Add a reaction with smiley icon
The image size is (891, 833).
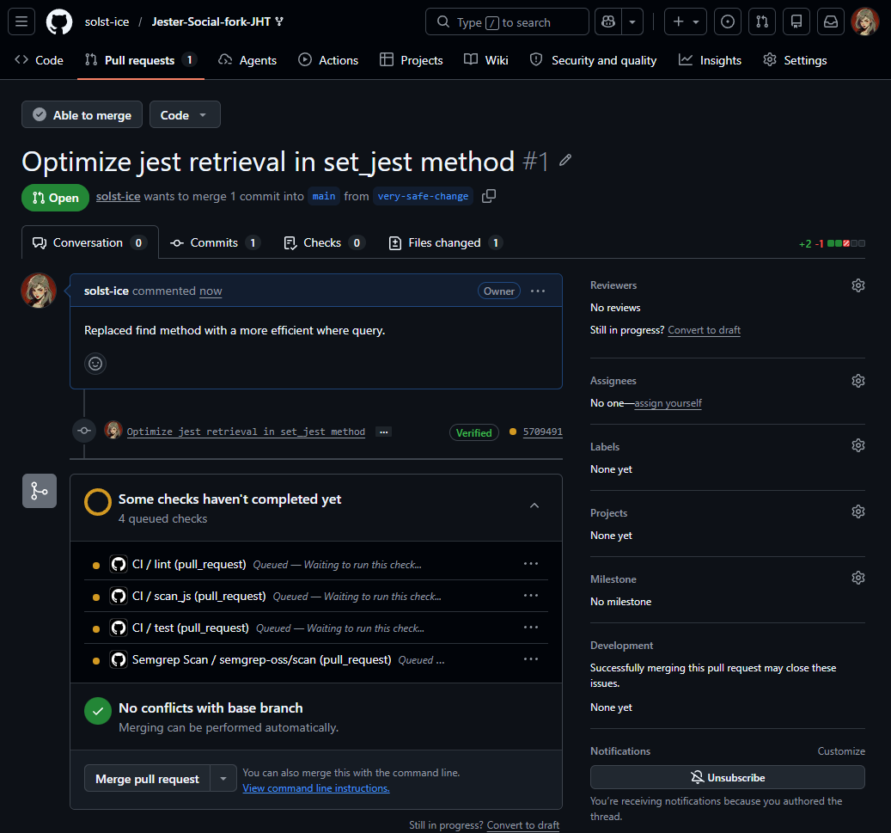[x=95, y=364]
